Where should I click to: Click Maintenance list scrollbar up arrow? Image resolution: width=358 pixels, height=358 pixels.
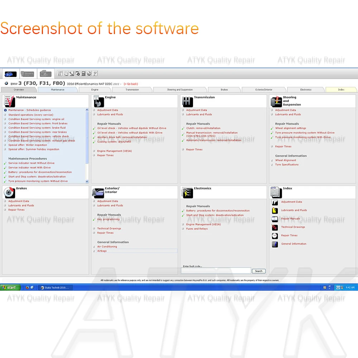pyautogui.click(x=87, y=110)
